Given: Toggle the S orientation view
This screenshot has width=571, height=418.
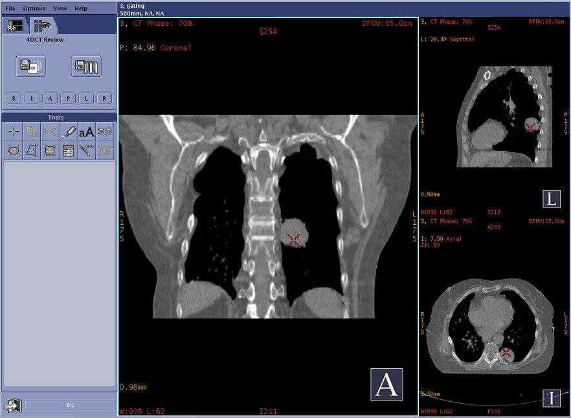Looking at the screenshot, I should [12, 98].
